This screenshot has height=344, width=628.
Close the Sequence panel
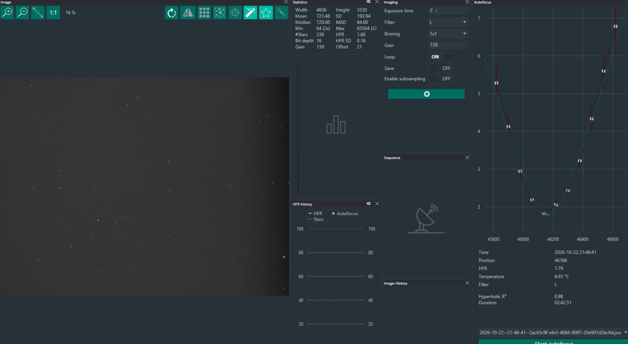[467, 158]
